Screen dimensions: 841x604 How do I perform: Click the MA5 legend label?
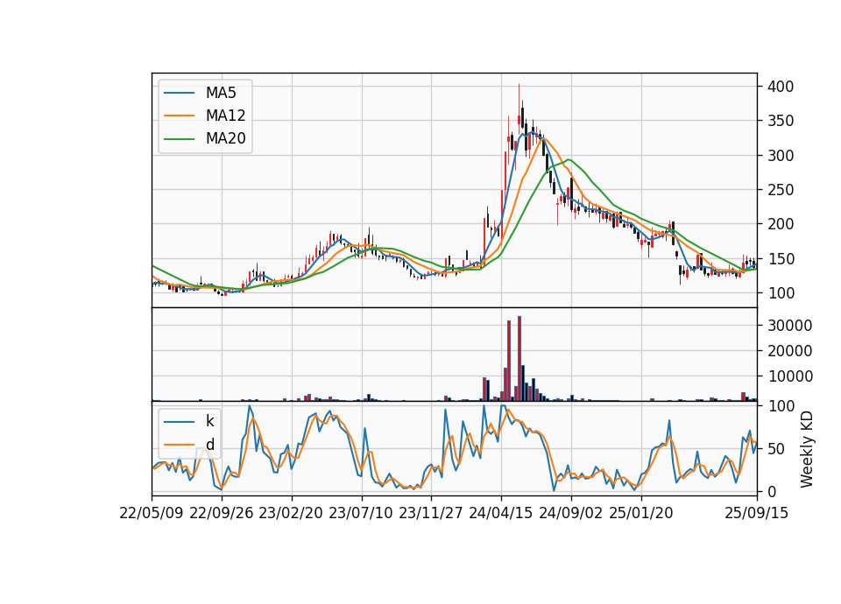coord(221,93)
